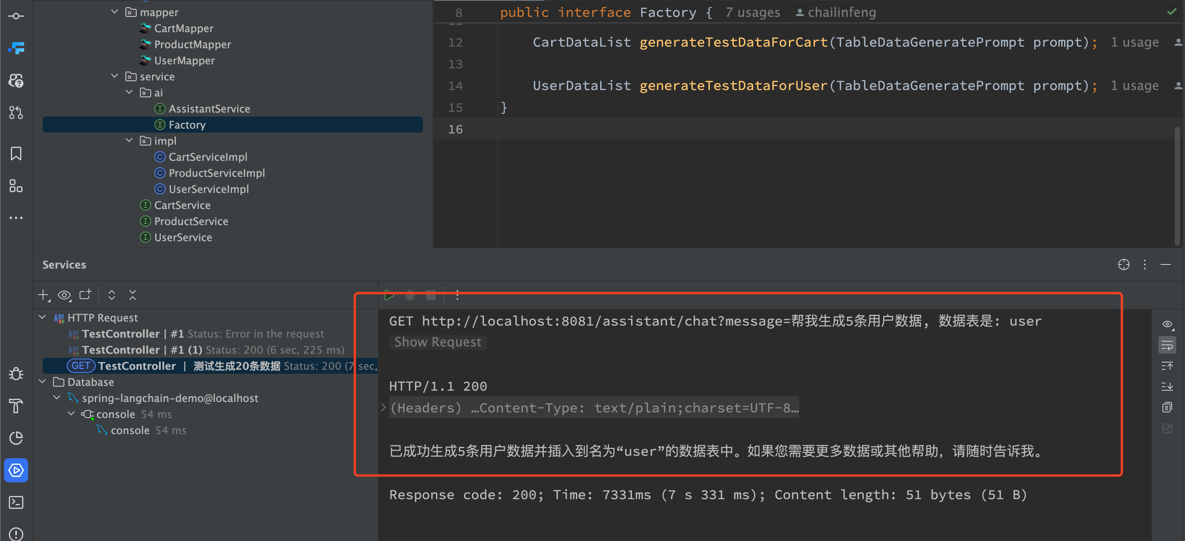Open the Profiler tool window icon
Image resolution: width=1185 pixels, height=541 pixels.
click(16, 438)
